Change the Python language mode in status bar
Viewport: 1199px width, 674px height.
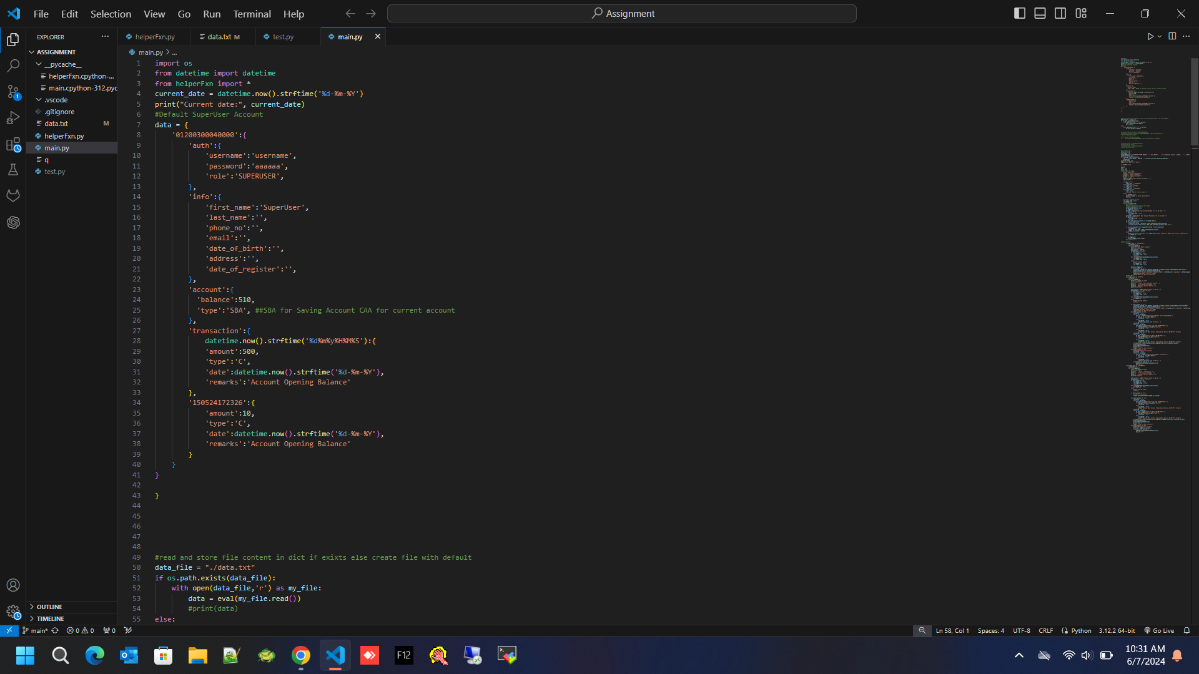click(1081, 631)
